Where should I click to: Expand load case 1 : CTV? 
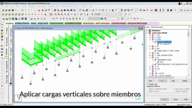[150, 35]
